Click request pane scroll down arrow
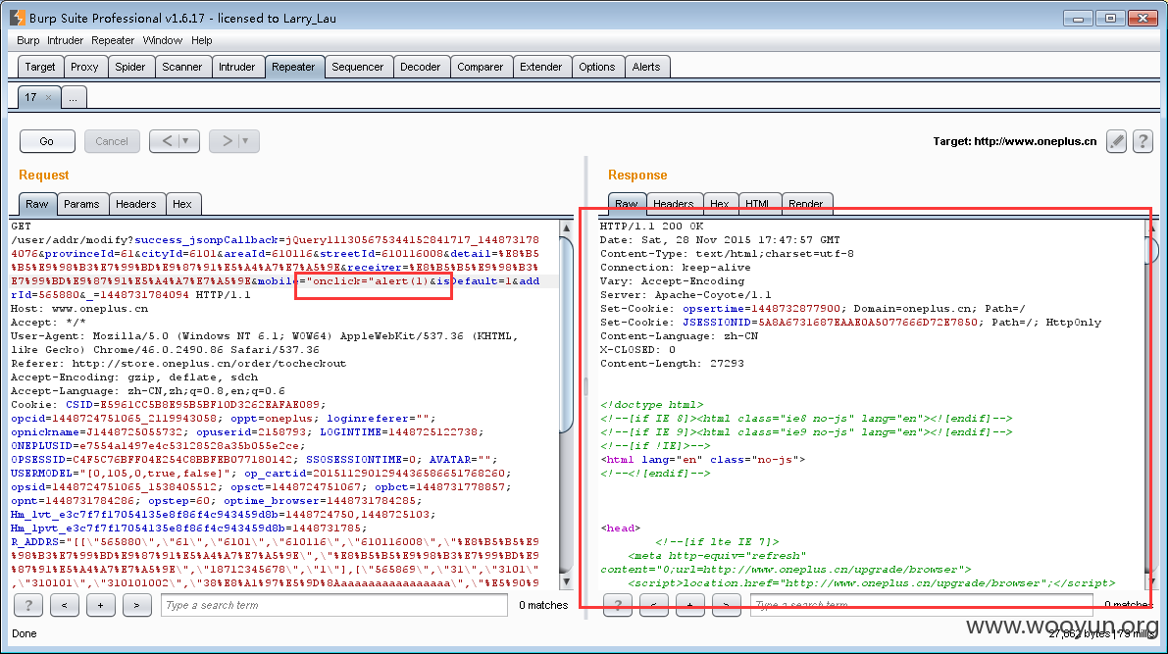 [566, 581]
